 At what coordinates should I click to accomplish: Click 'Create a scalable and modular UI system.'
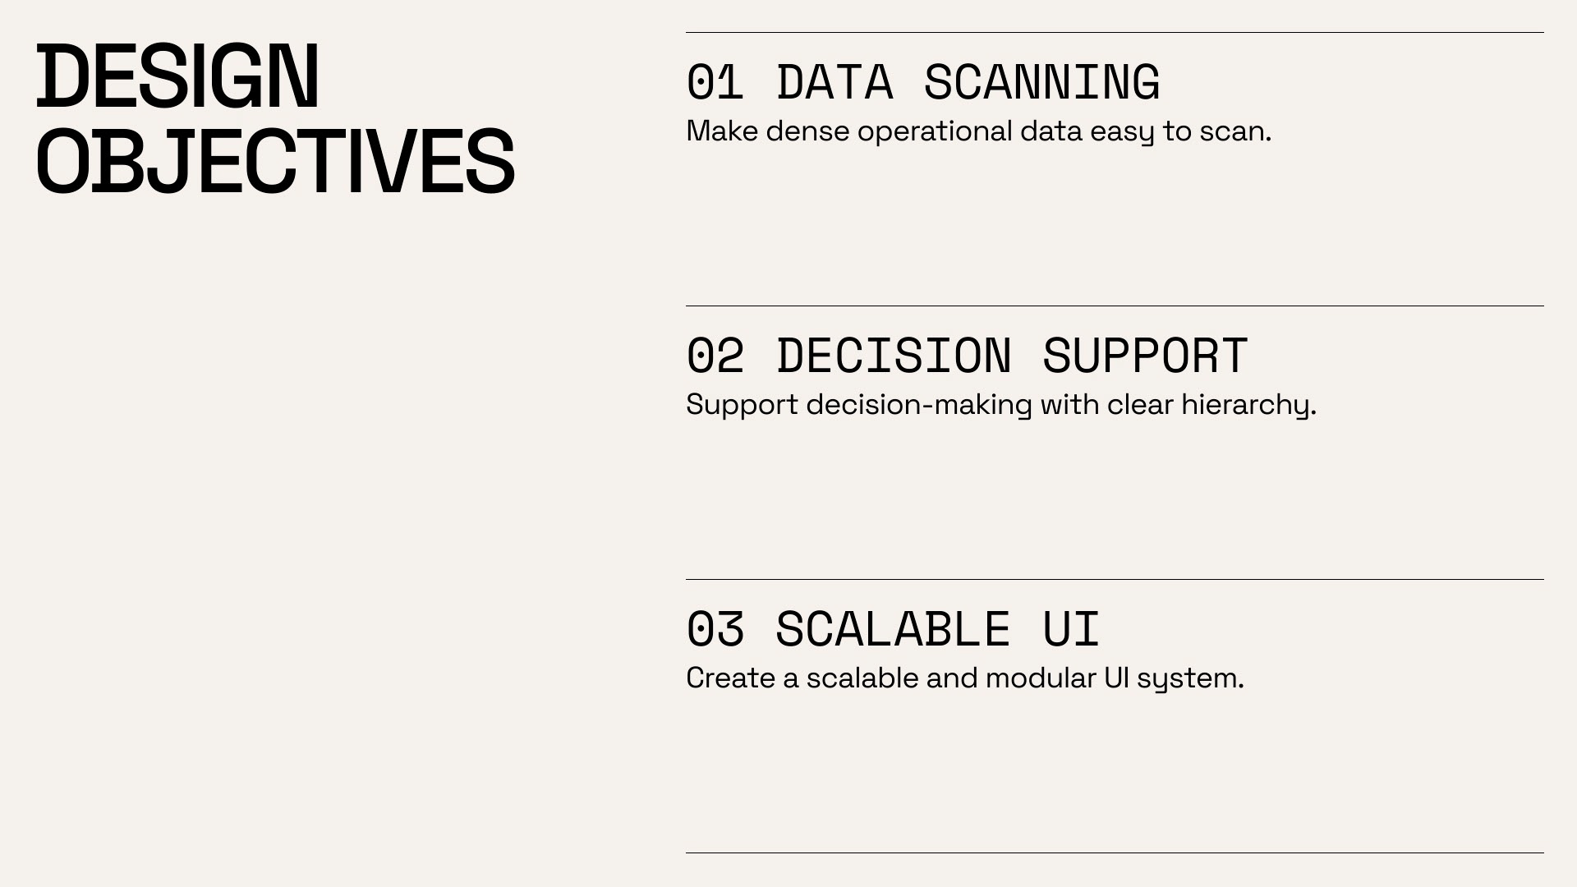[965, 678]
